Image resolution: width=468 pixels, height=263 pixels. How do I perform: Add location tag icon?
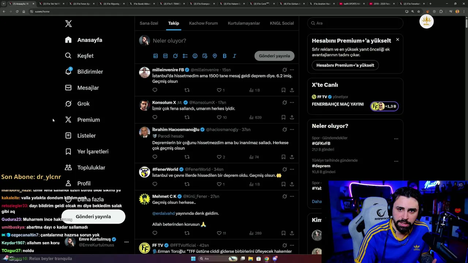point(215,56)
